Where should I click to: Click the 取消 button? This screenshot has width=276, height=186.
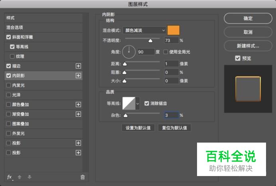click(248, 32)
